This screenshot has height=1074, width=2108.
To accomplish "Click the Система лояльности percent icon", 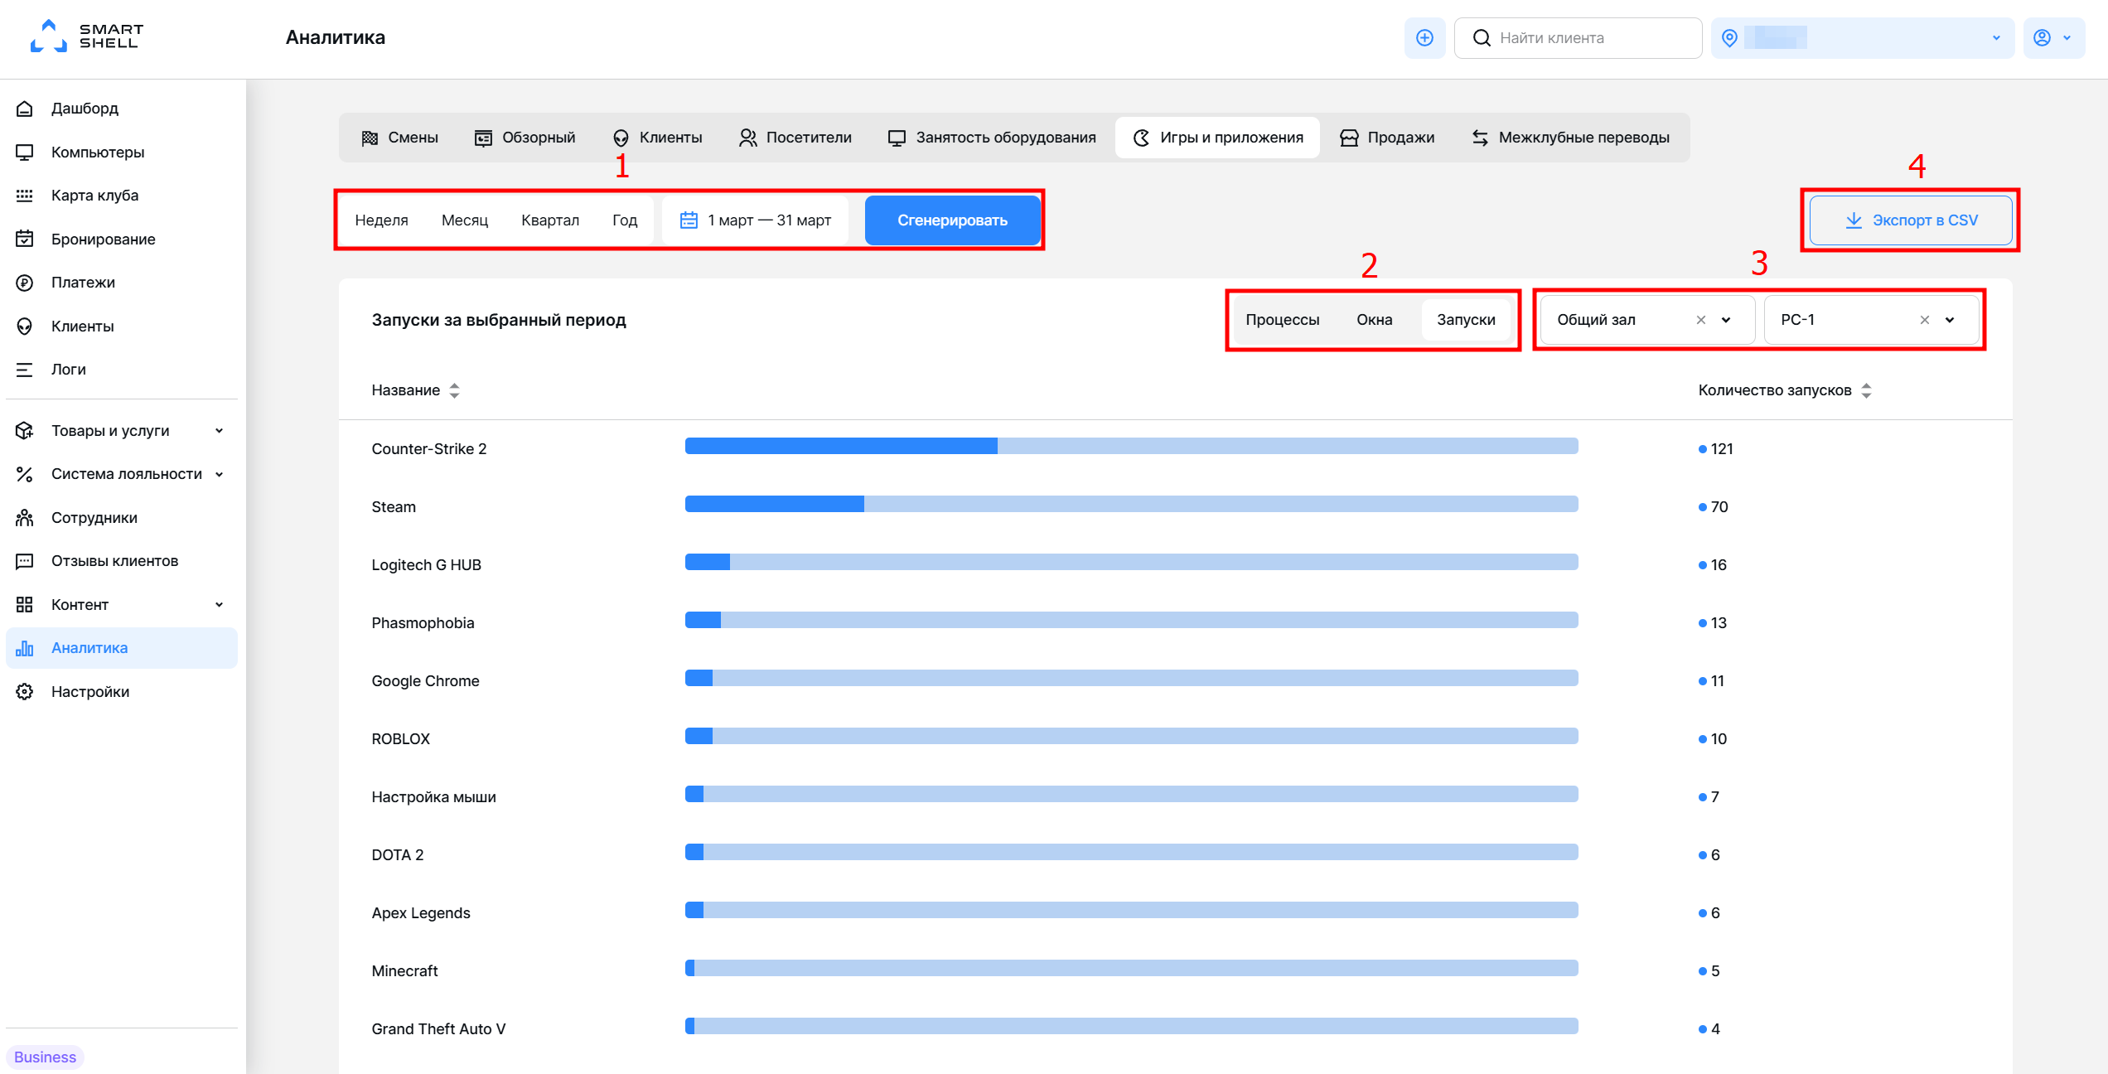I will [x=25, y=474].
